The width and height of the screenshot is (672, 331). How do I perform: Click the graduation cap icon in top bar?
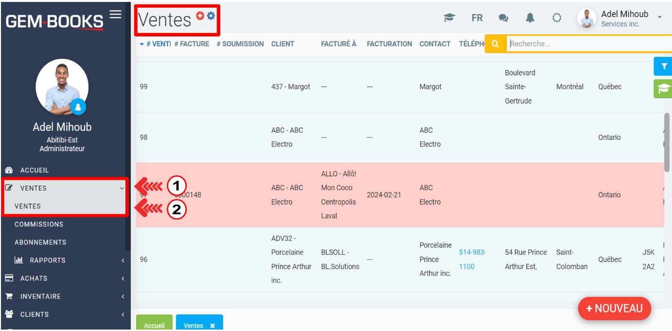pyautogui.click(x=449, y=18)
